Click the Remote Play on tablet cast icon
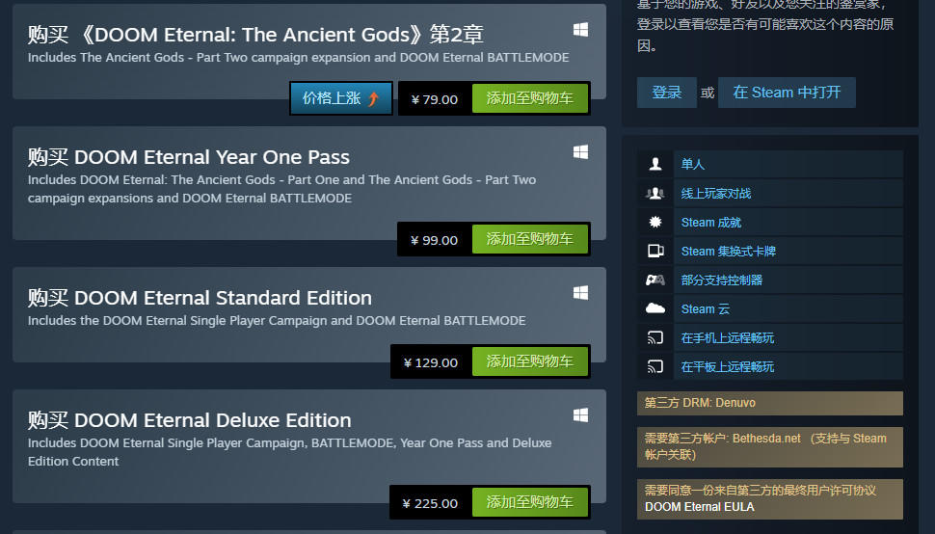This screenshot has width=935, height=534. 655,366
